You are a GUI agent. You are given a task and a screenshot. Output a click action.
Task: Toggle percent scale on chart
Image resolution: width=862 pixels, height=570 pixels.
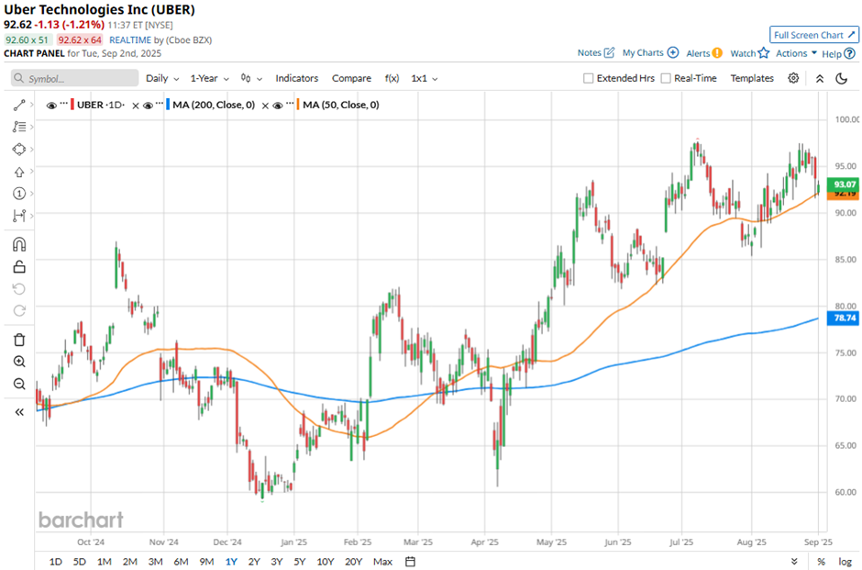tap(821, 561)
